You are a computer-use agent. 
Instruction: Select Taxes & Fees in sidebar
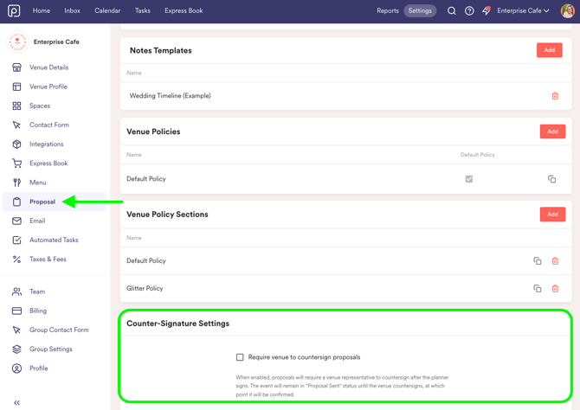(48, 259)
